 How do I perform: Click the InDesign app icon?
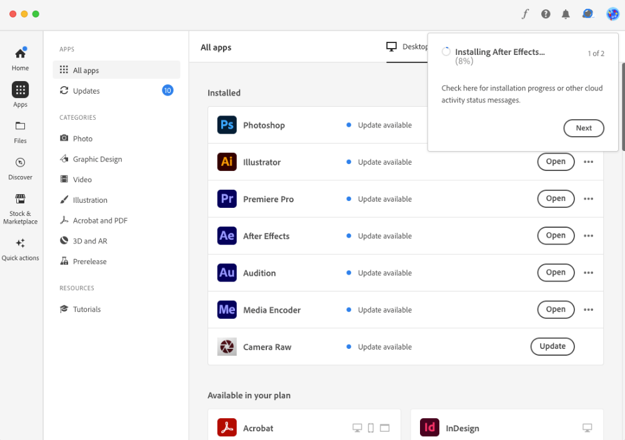tap(430, 428)
